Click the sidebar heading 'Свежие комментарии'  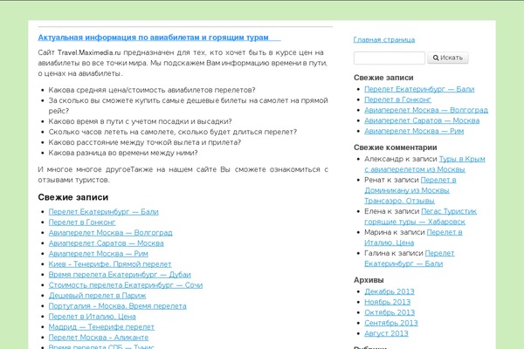click(396, 147)
